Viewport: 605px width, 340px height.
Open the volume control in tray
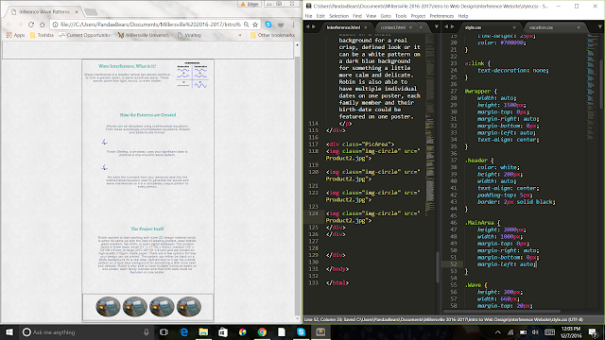[535, 331]
